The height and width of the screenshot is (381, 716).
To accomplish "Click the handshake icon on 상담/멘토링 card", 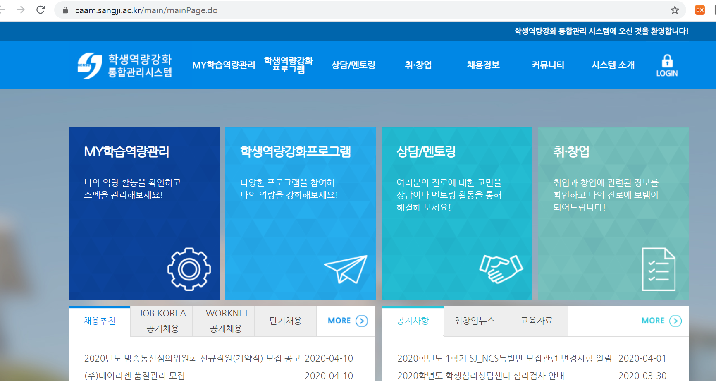I will [501, 269].
